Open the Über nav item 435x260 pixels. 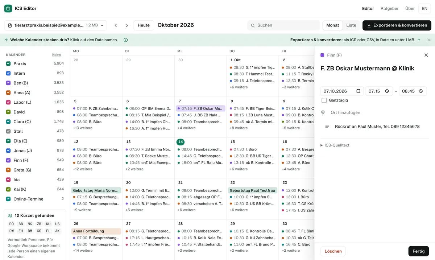(410, 8)
